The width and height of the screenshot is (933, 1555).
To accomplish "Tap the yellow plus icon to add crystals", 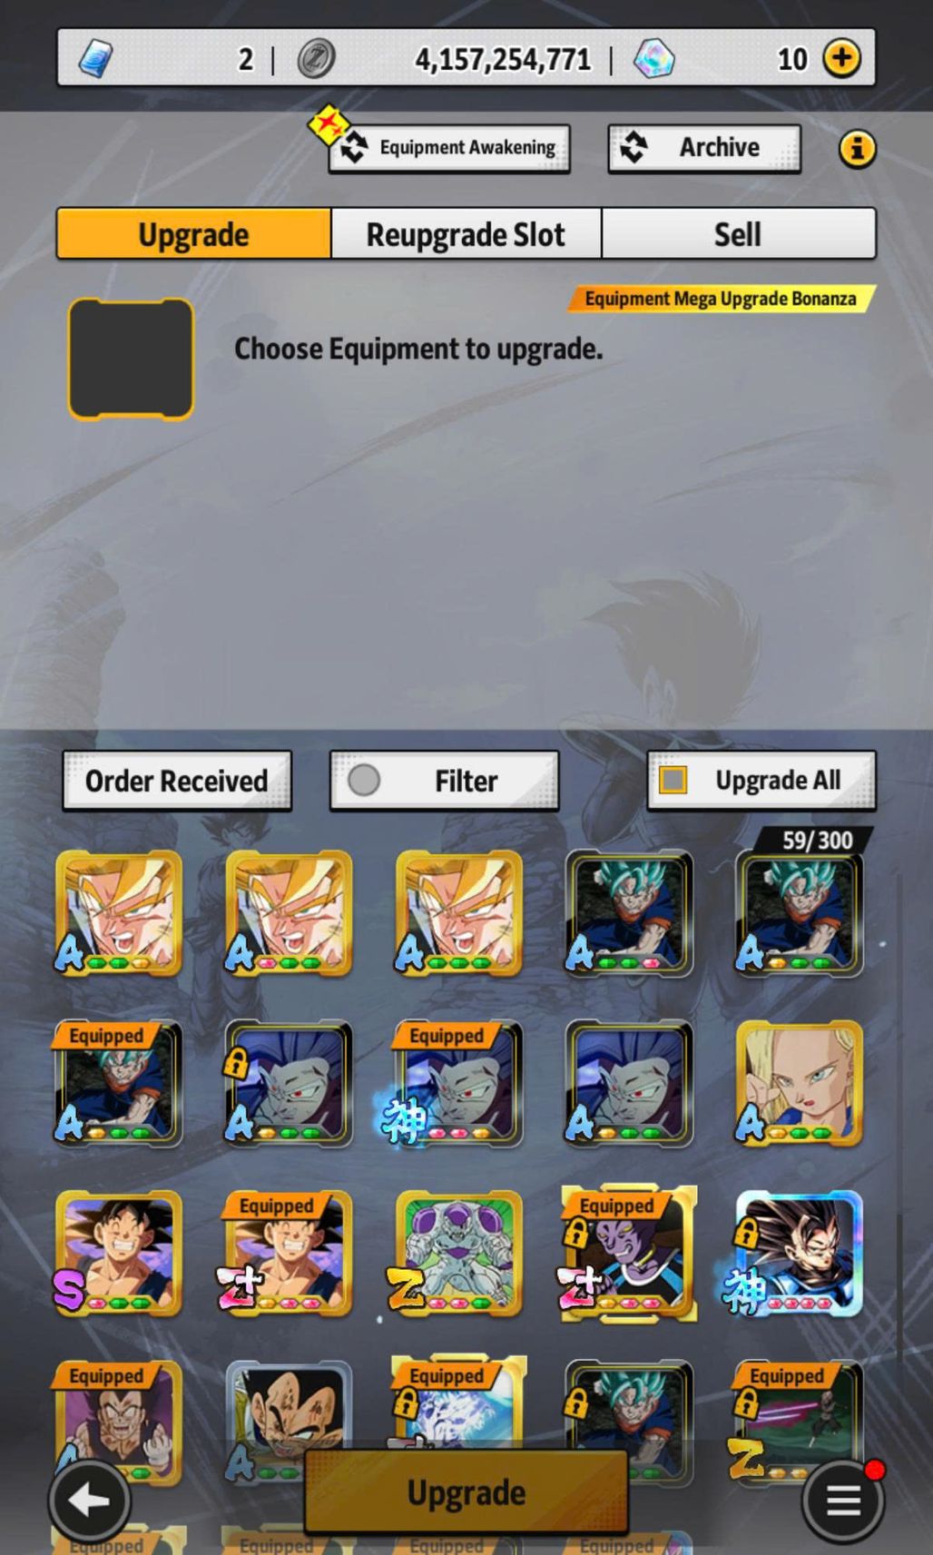I will [842, 58].
